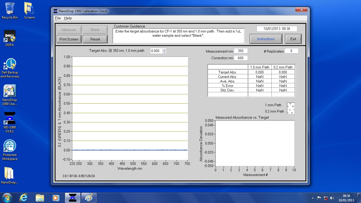Click the legend box beside 1 mm Path
This screenshot has height=203, width=361.
(x=291, y=108)
